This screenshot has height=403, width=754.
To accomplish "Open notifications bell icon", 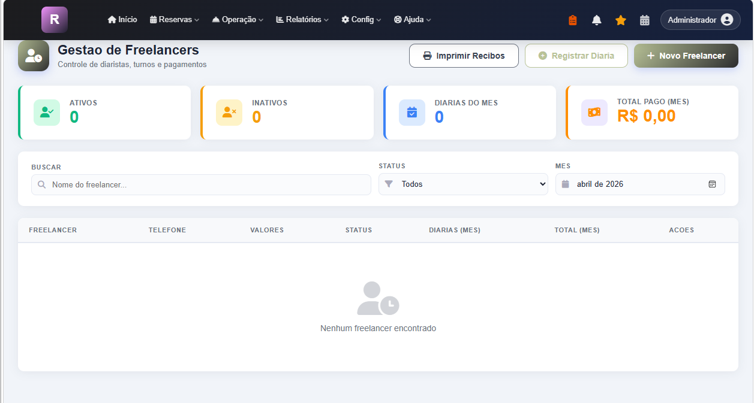I will click(596, 20).
